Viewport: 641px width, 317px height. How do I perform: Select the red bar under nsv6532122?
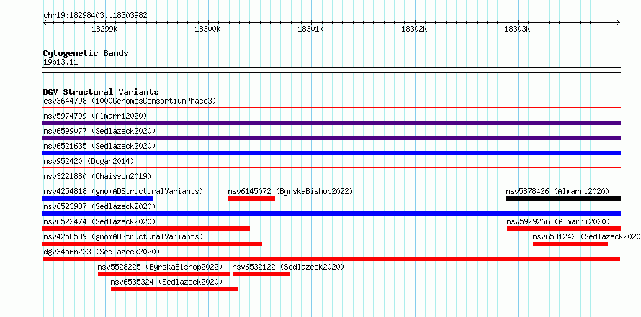[x=261, y=274]
